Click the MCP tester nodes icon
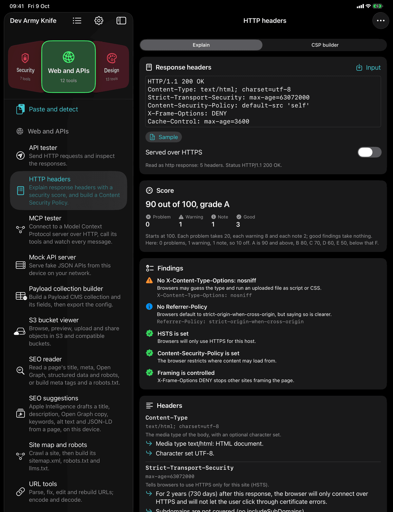This screenshot has width=393, height=512. pyautogui.click(x=20, y=230)
